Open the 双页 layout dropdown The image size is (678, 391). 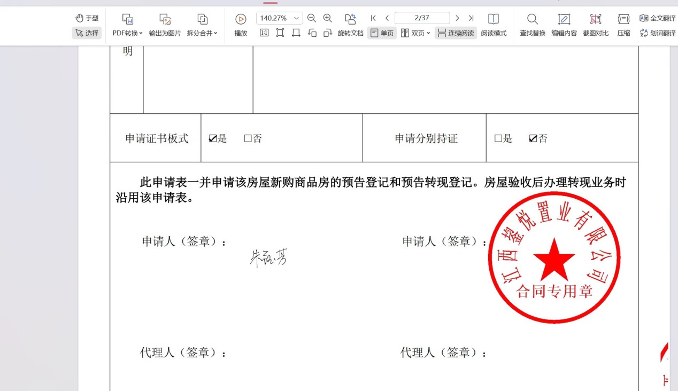[416, 33]
